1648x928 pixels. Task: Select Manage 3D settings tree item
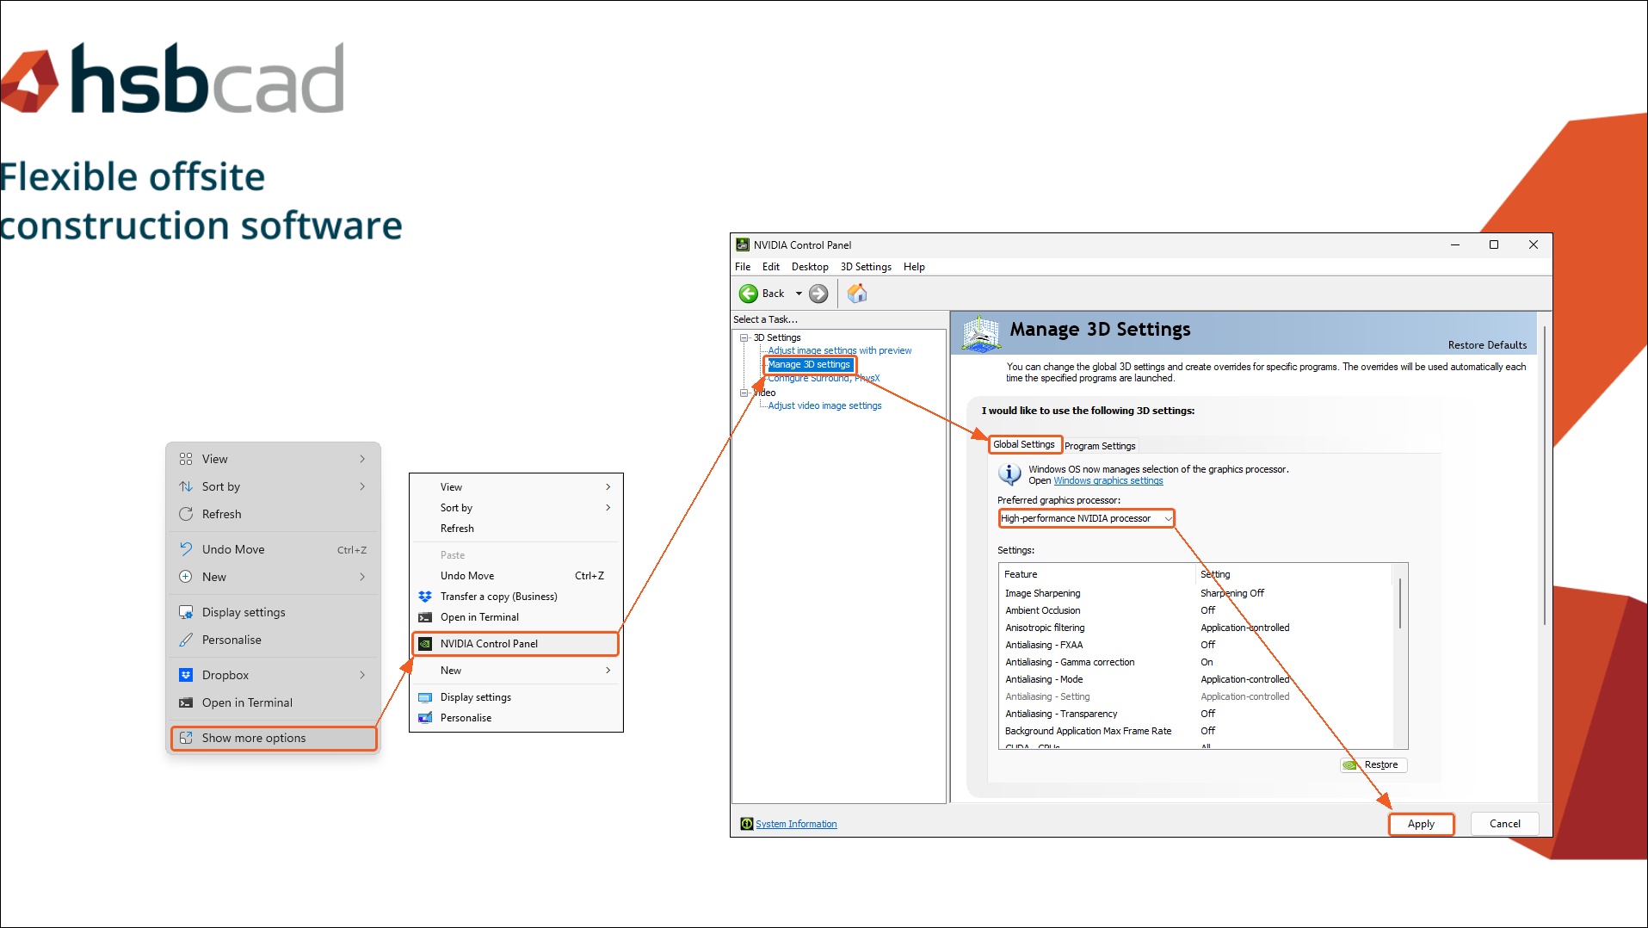[809, 364]
